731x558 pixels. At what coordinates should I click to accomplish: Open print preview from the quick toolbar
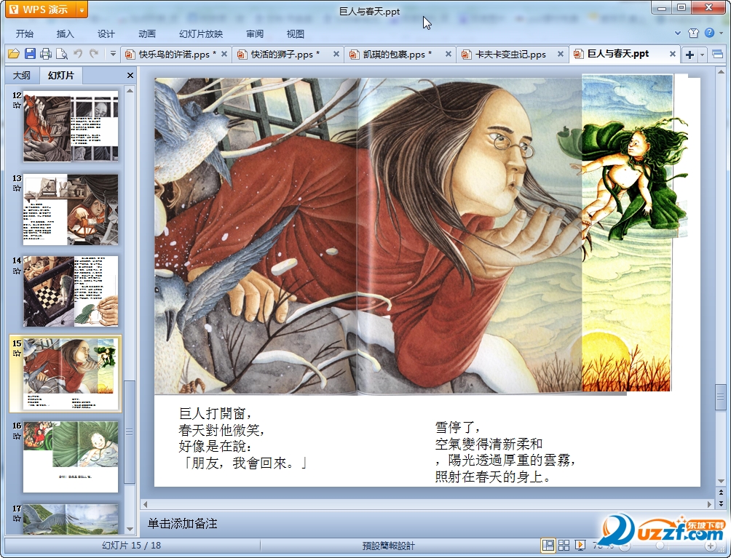click(x=62, y=54)
